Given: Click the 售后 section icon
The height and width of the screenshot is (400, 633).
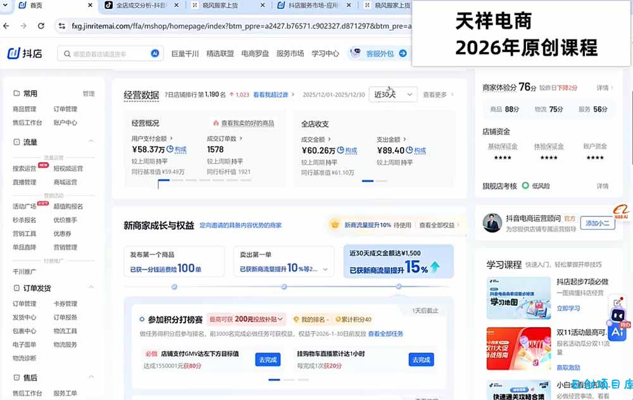Looking at the screenshot, I should pos(16,378).
